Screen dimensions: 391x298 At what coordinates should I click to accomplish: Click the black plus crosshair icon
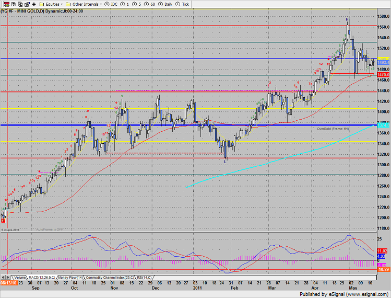click(x=34, y=4)
